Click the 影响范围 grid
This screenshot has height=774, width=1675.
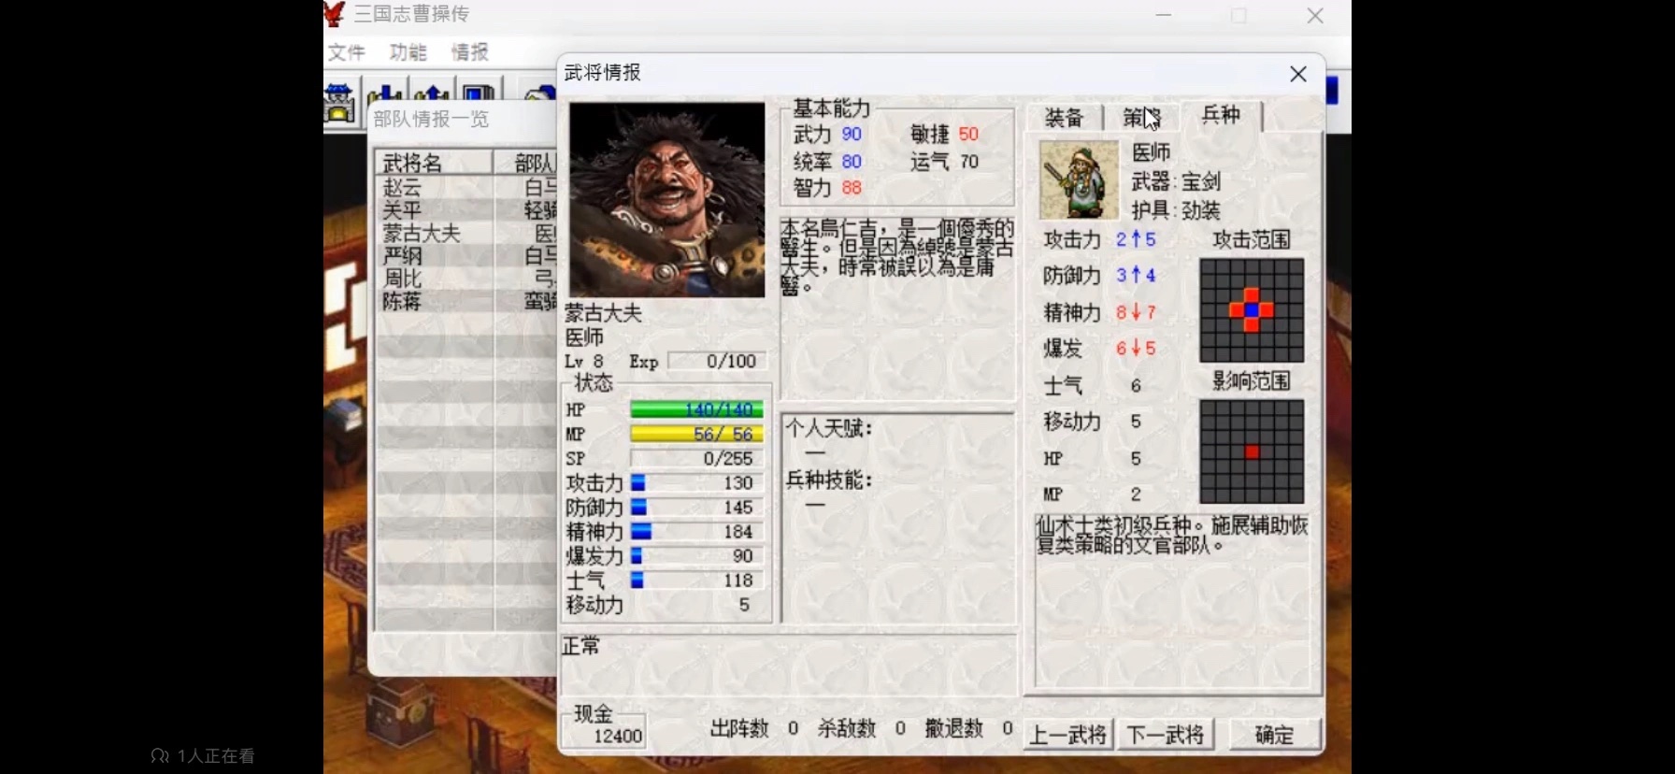tap(1252, 452)
